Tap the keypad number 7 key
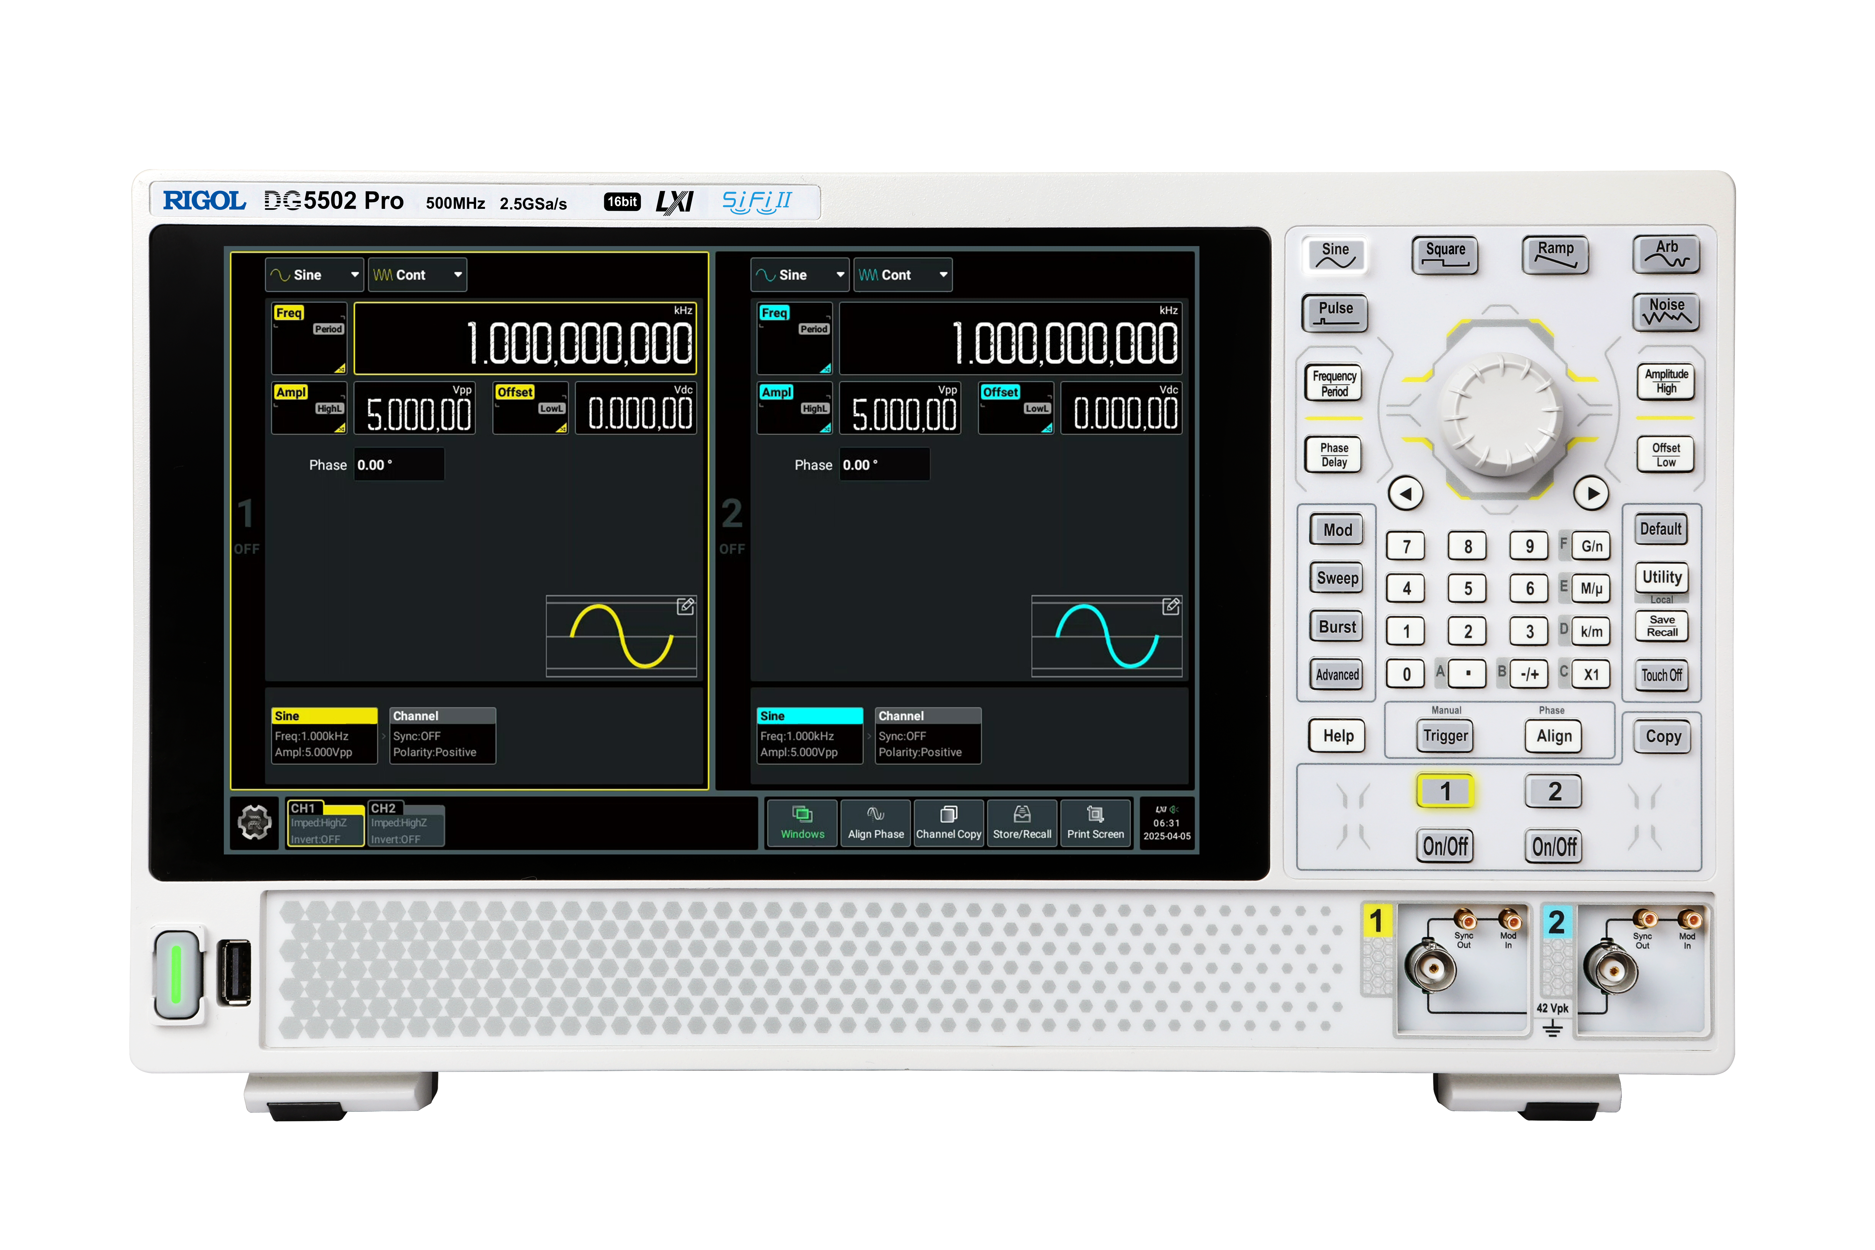Image resolution: width=1875 pixels, height=1250 pixels. [1406, 546]
